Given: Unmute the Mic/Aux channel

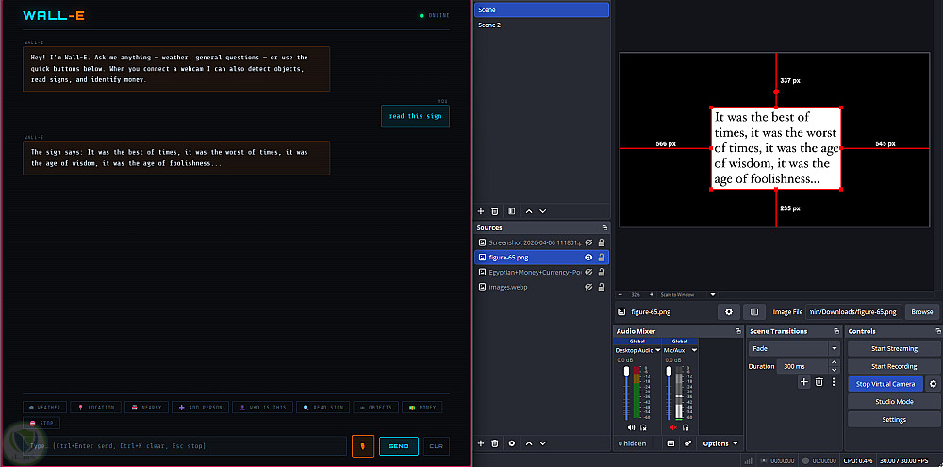Looking at the screenshot, I should 673,428.
